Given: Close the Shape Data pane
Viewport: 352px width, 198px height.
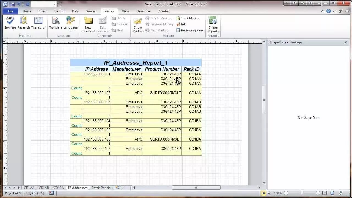Looking at the screenshot, I should point(346,42).
